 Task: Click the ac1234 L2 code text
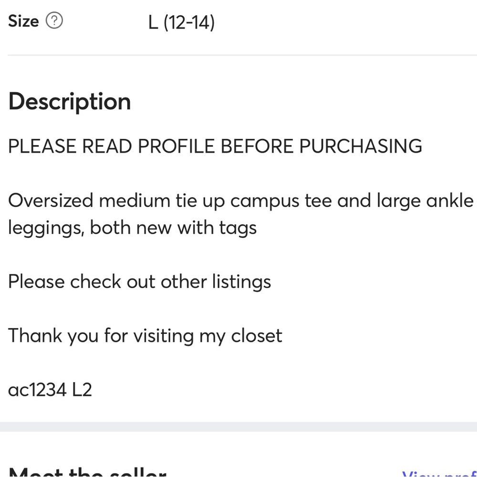coord(50,390)
